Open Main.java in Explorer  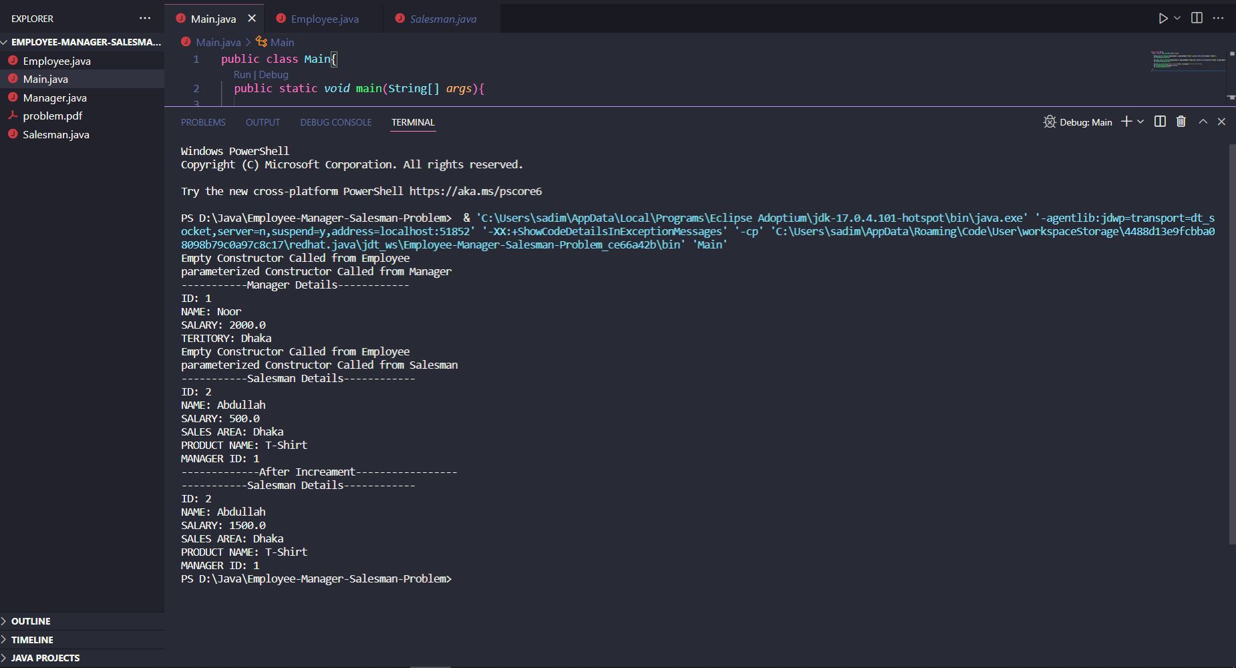pos(82,79)
